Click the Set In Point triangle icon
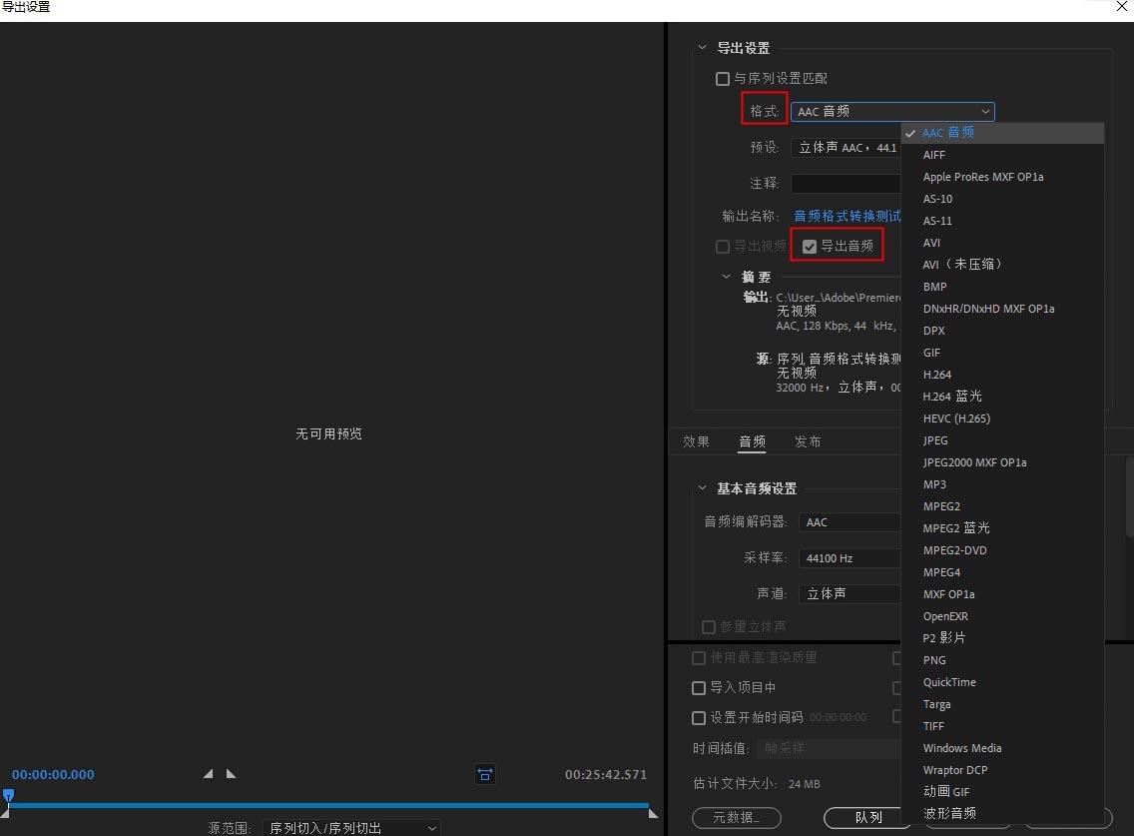Screen dimensions: 1134x836 click(x=208, y=774)
